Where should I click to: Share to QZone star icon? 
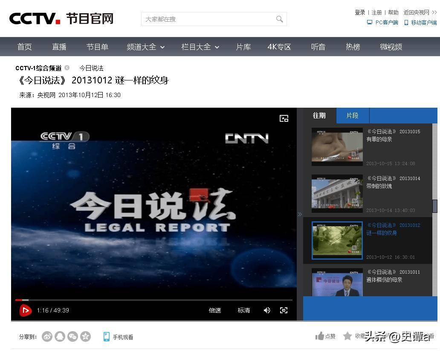click(x=86, y=336)
